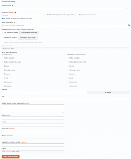This screenshot has width=131, height=159.
Task: Expand the Region time zone dropdown
Action: (x=33, y=152)
